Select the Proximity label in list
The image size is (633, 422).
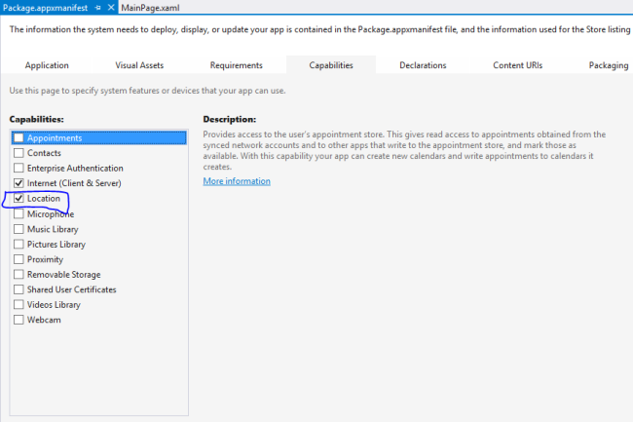45,259
